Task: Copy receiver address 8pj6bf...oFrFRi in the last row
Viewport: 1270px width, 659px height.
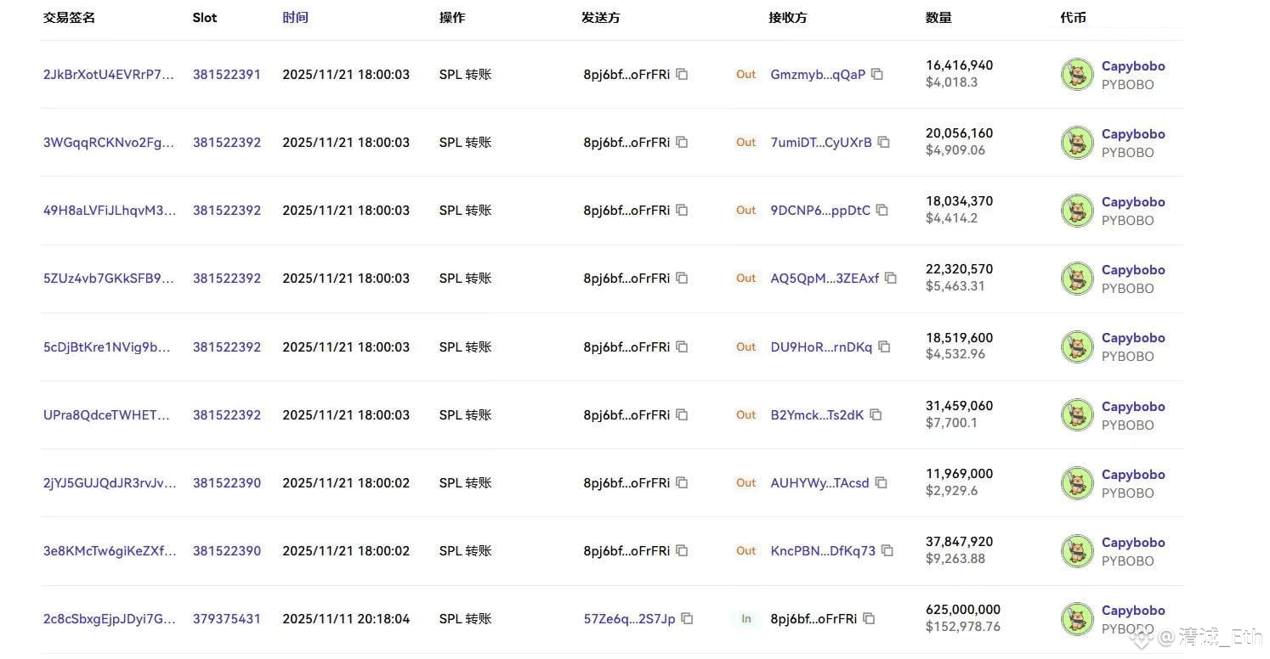Action: 869,618
